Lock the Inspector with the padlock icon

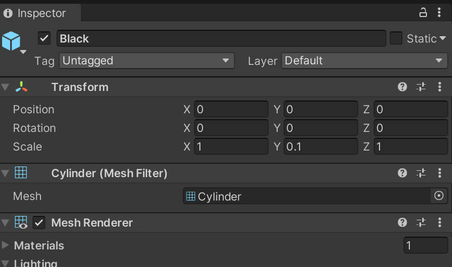click(423, 13)
